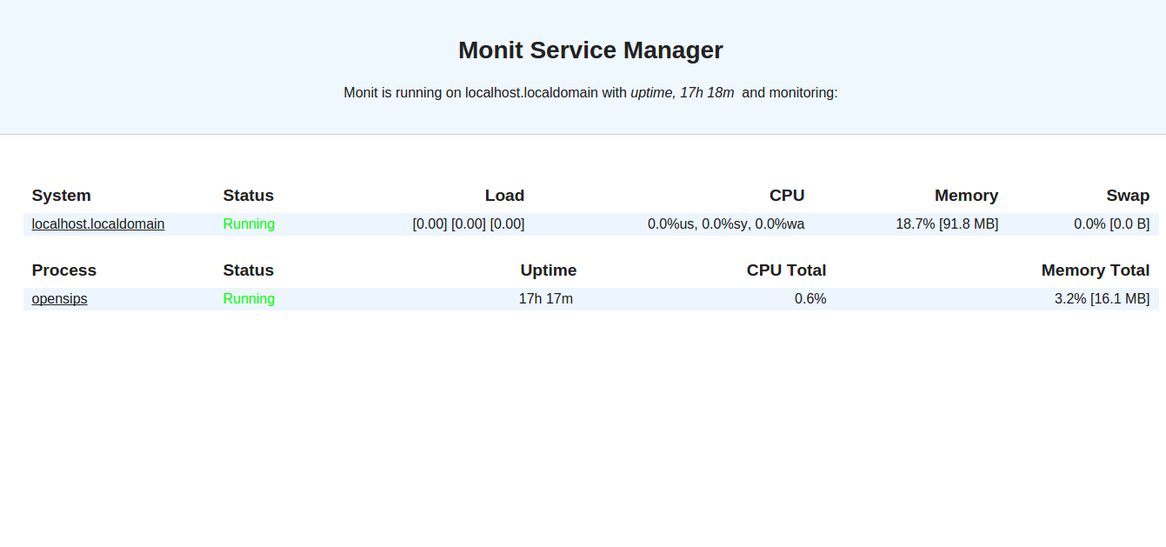Select the load values [0.00] [0.00] [0.00]
The width and height of the screenshot is (1166, 547).
coord(468,224)
